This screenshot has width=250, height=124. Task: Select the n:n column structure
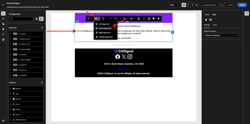[x=26, y=75]
